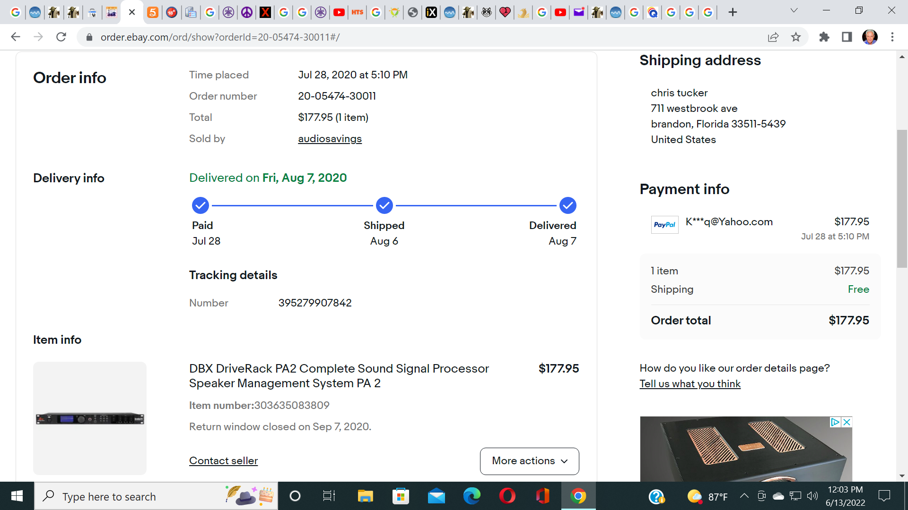
Task: Open the Chrome extensions puzzle icon
Action: (824, 37)
